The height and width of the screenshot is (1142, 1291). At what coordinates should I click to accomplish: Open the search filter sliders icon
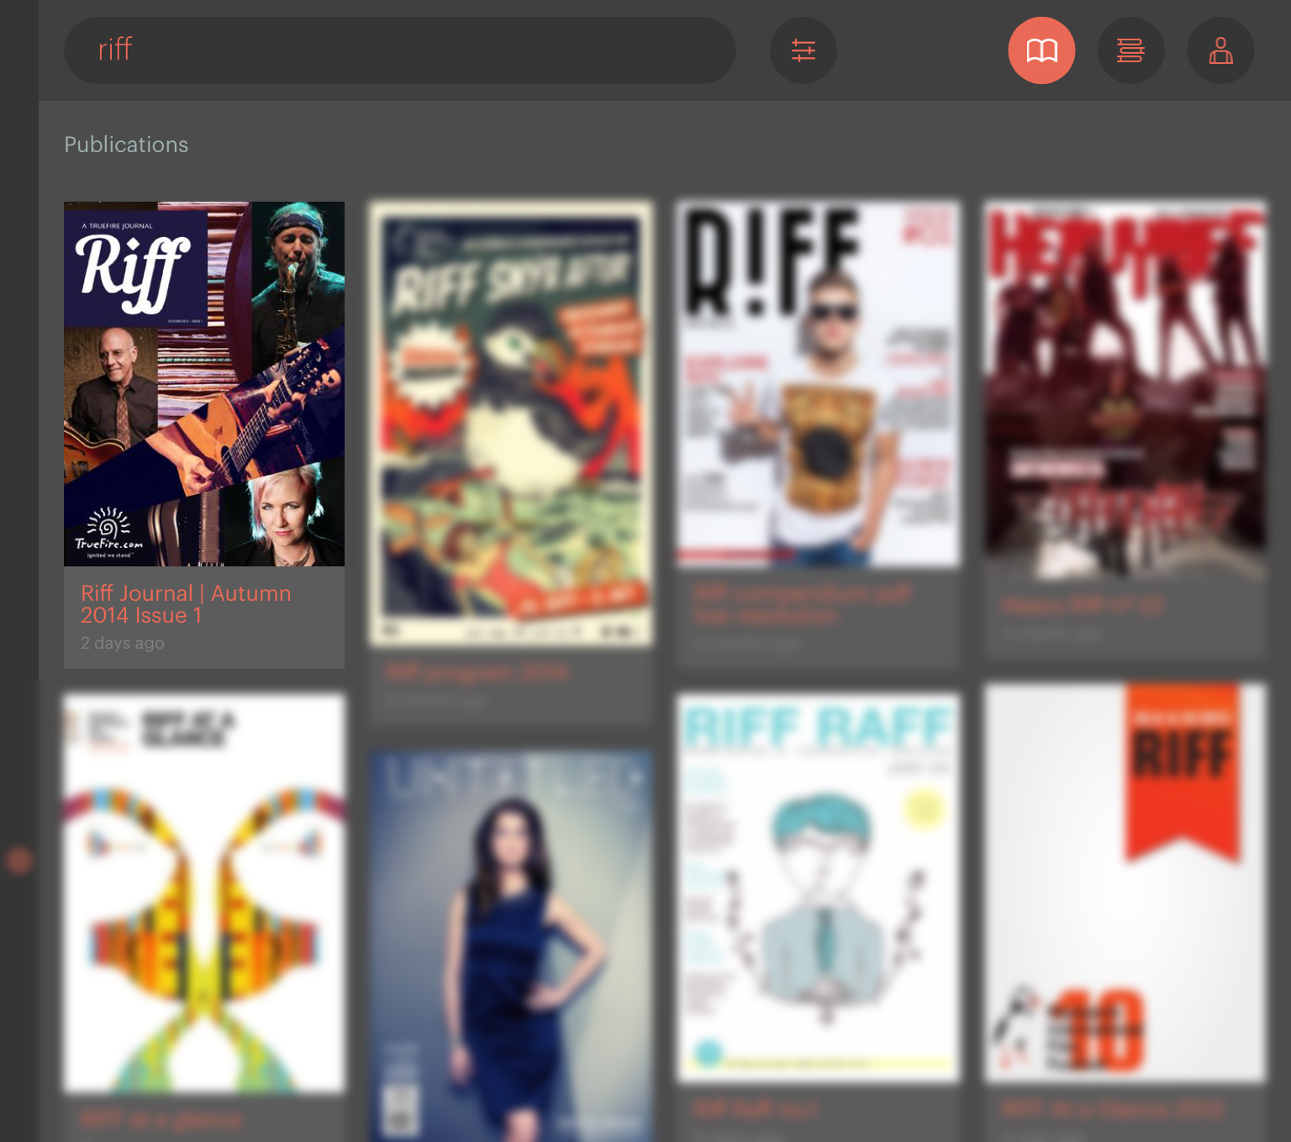point(804,50)
